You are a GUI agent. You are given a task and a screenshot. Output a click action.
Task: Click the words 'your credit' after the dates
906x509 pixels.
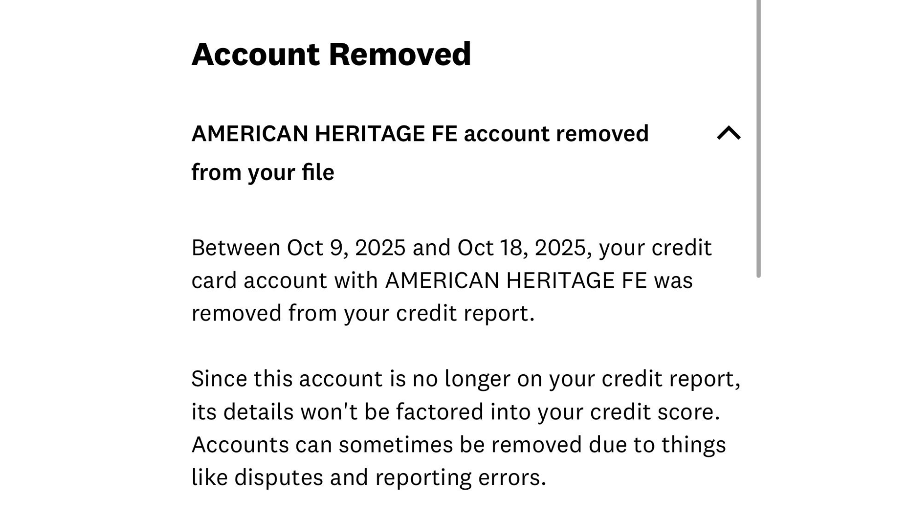655,248
